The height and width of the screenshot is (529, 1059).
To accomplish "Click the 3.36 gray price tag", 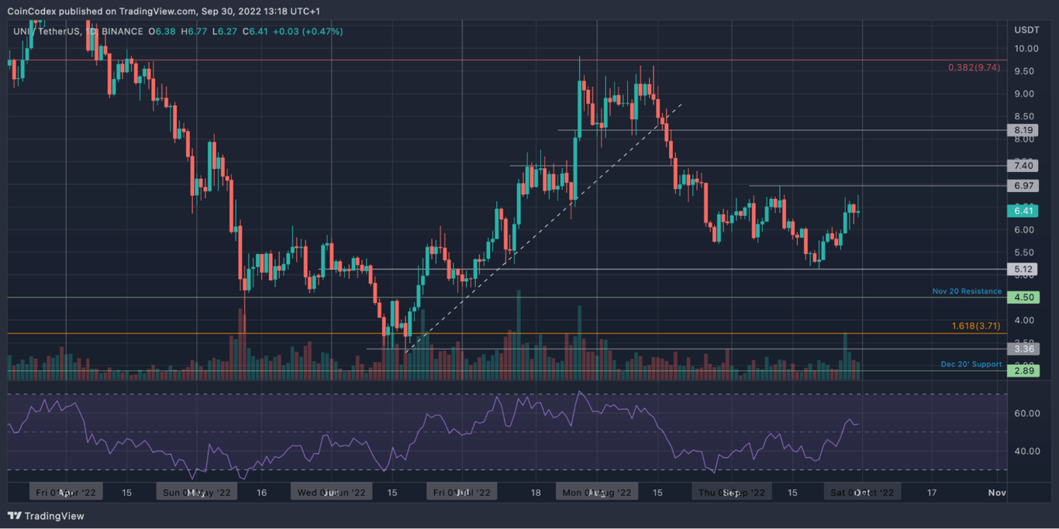I will point(1023,349).
